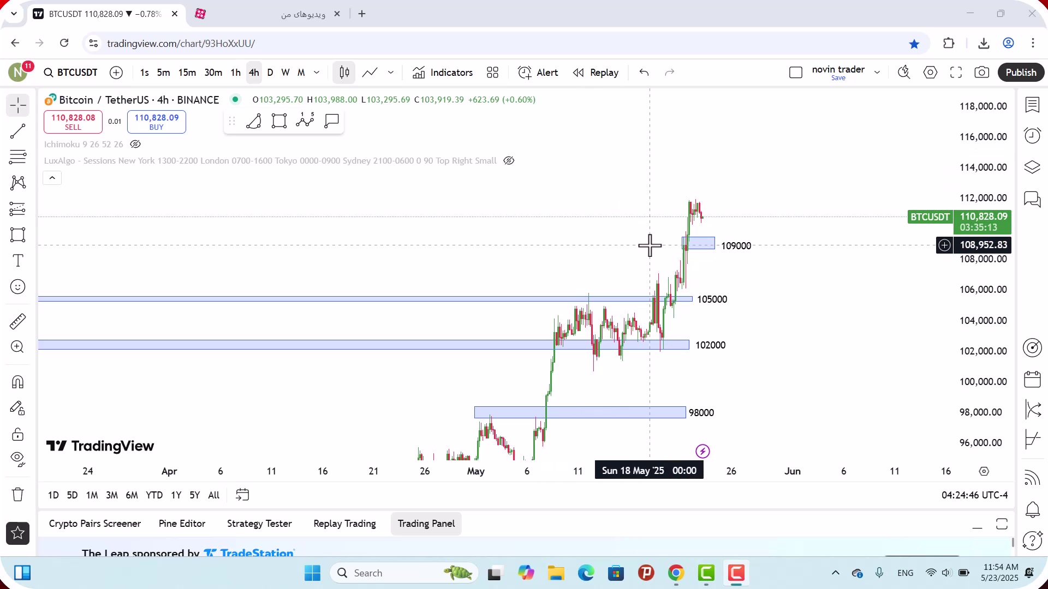Select the YTD date range

click(154, 495)
